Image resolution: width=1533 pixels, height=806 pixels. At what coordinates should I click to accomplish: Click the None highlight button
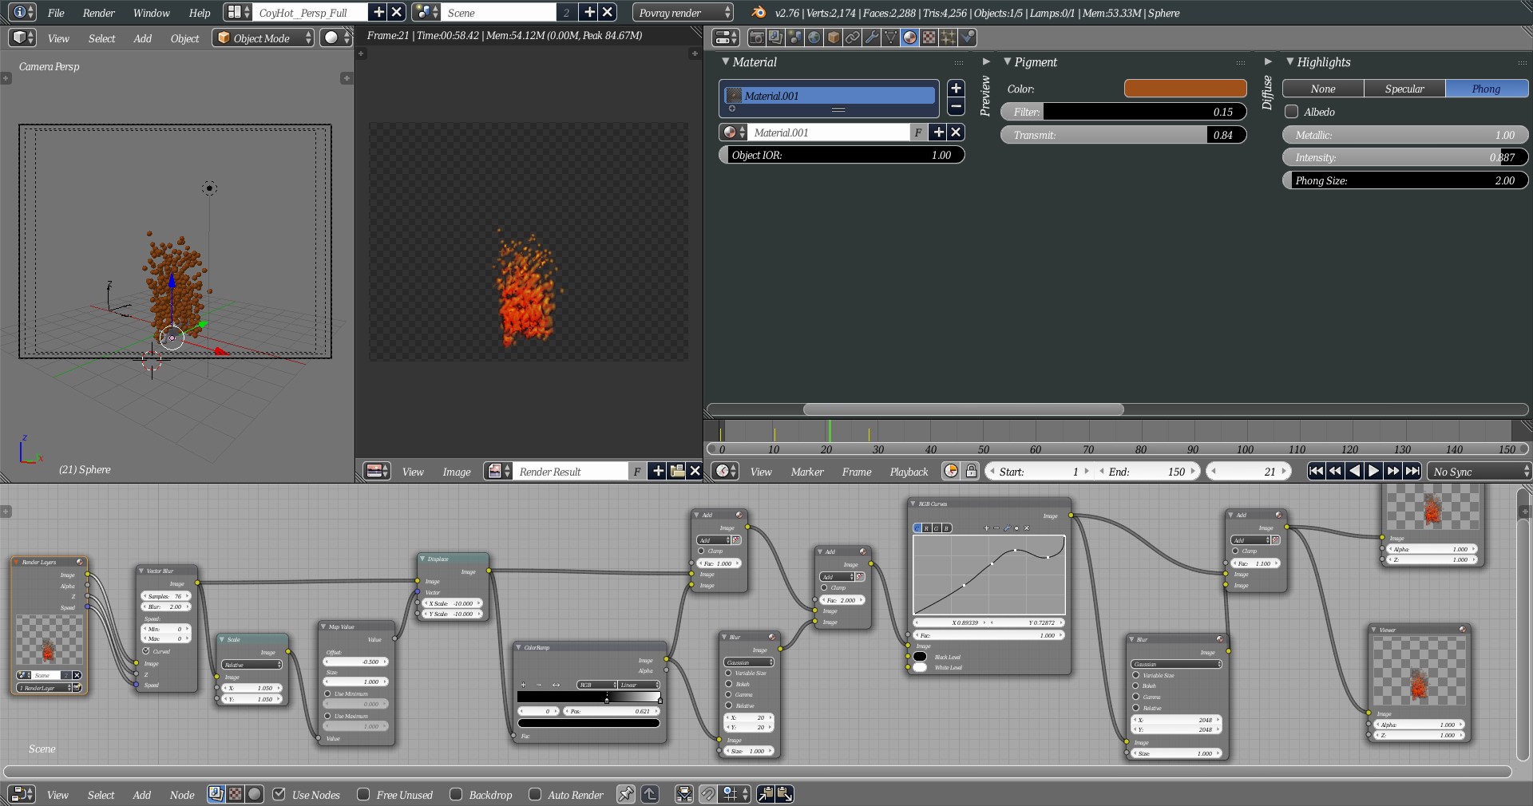pyautogui.click(x=1322, y=89)
